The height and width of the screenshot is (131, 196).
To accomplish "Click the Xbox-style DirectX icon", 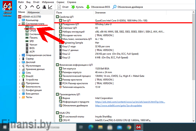I will click(x=23, y=76).
